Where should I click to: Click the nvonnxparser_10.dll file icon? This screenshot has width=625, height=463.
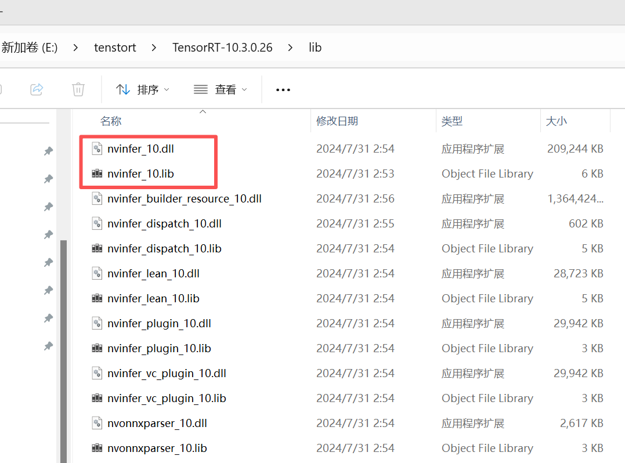tap(97, 423)
